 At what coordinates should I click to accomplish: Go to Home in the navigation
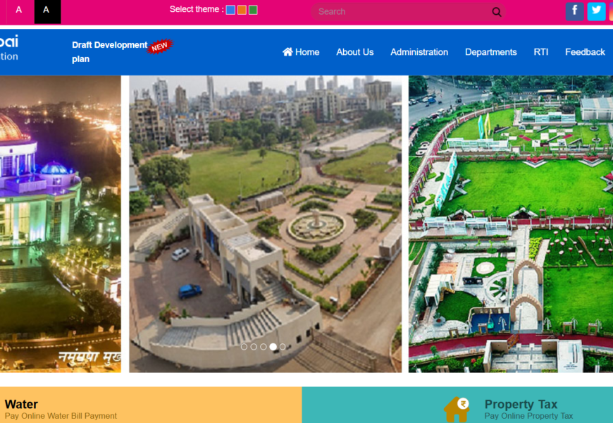click(x=301, y=52)
